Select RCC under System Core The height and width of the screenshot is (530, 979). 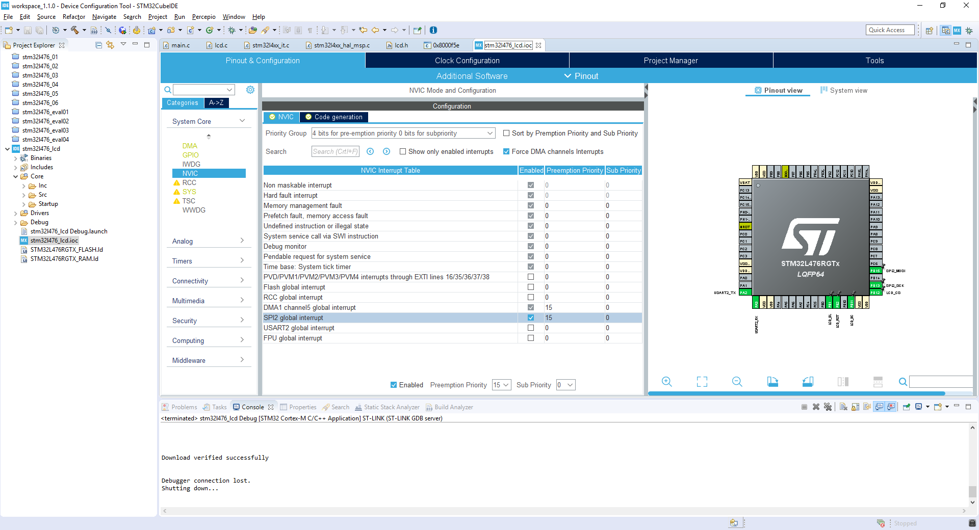coord(189,182)
